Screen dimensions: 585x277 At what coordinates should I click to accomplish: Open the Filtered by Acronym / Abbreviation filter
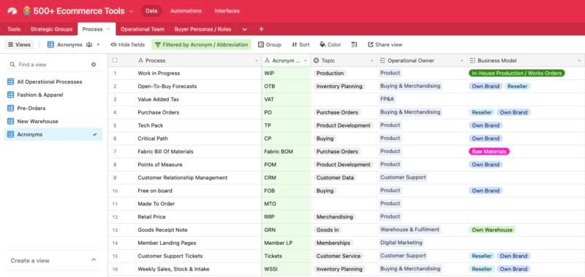pos(202,44)
